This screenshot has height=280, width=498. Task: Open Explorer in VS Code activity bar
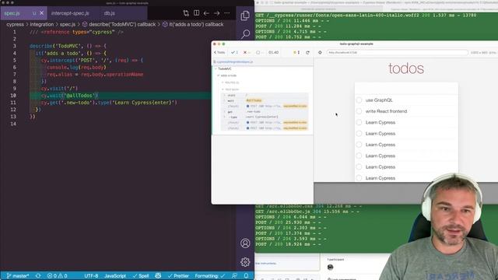245,16
